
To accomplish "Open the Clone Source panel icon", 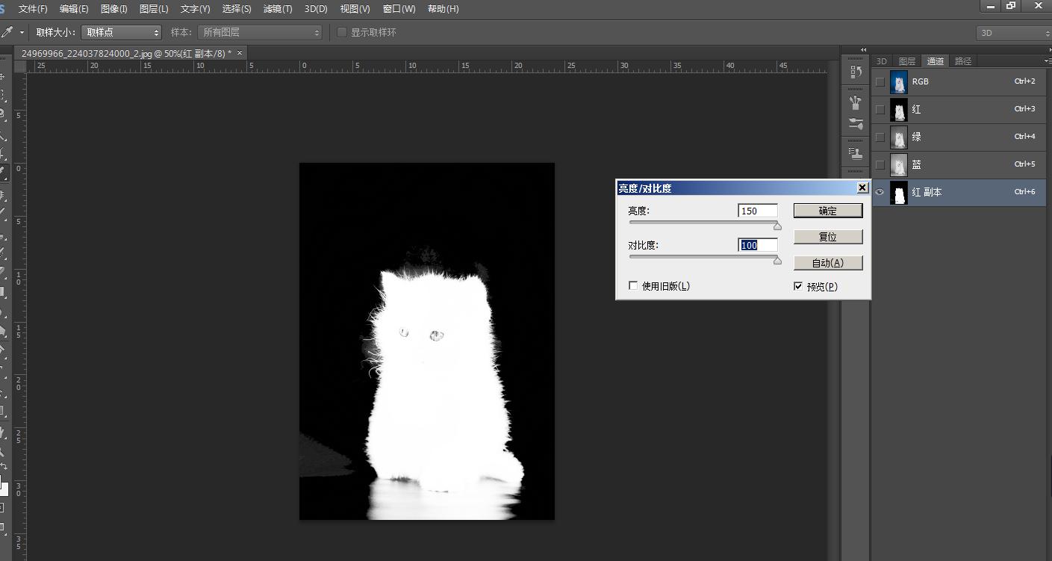I will pos(856,152).
